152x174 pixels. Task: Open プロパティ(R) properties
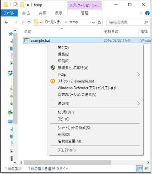click(x=95, y=150)
